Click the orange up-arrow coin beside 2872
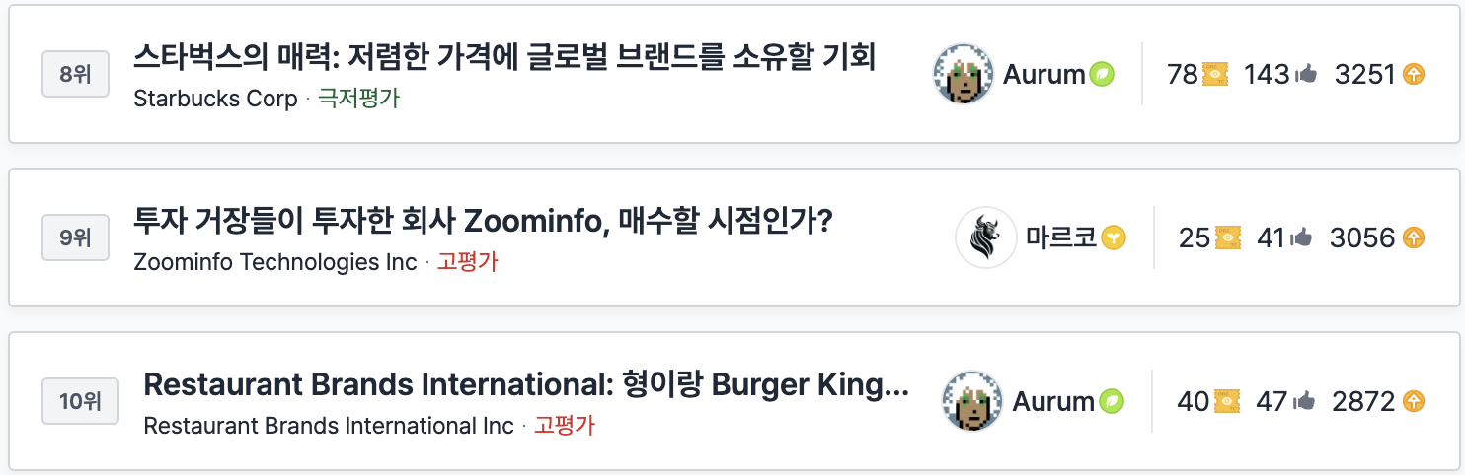 pyautogui.click(x=1414, y=401)
